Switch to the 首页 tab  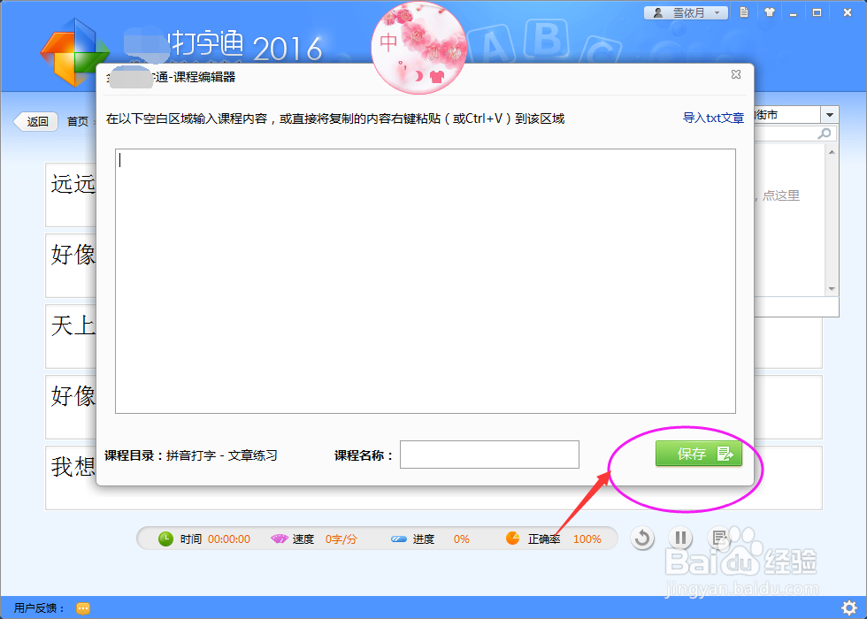pos(78,121)
